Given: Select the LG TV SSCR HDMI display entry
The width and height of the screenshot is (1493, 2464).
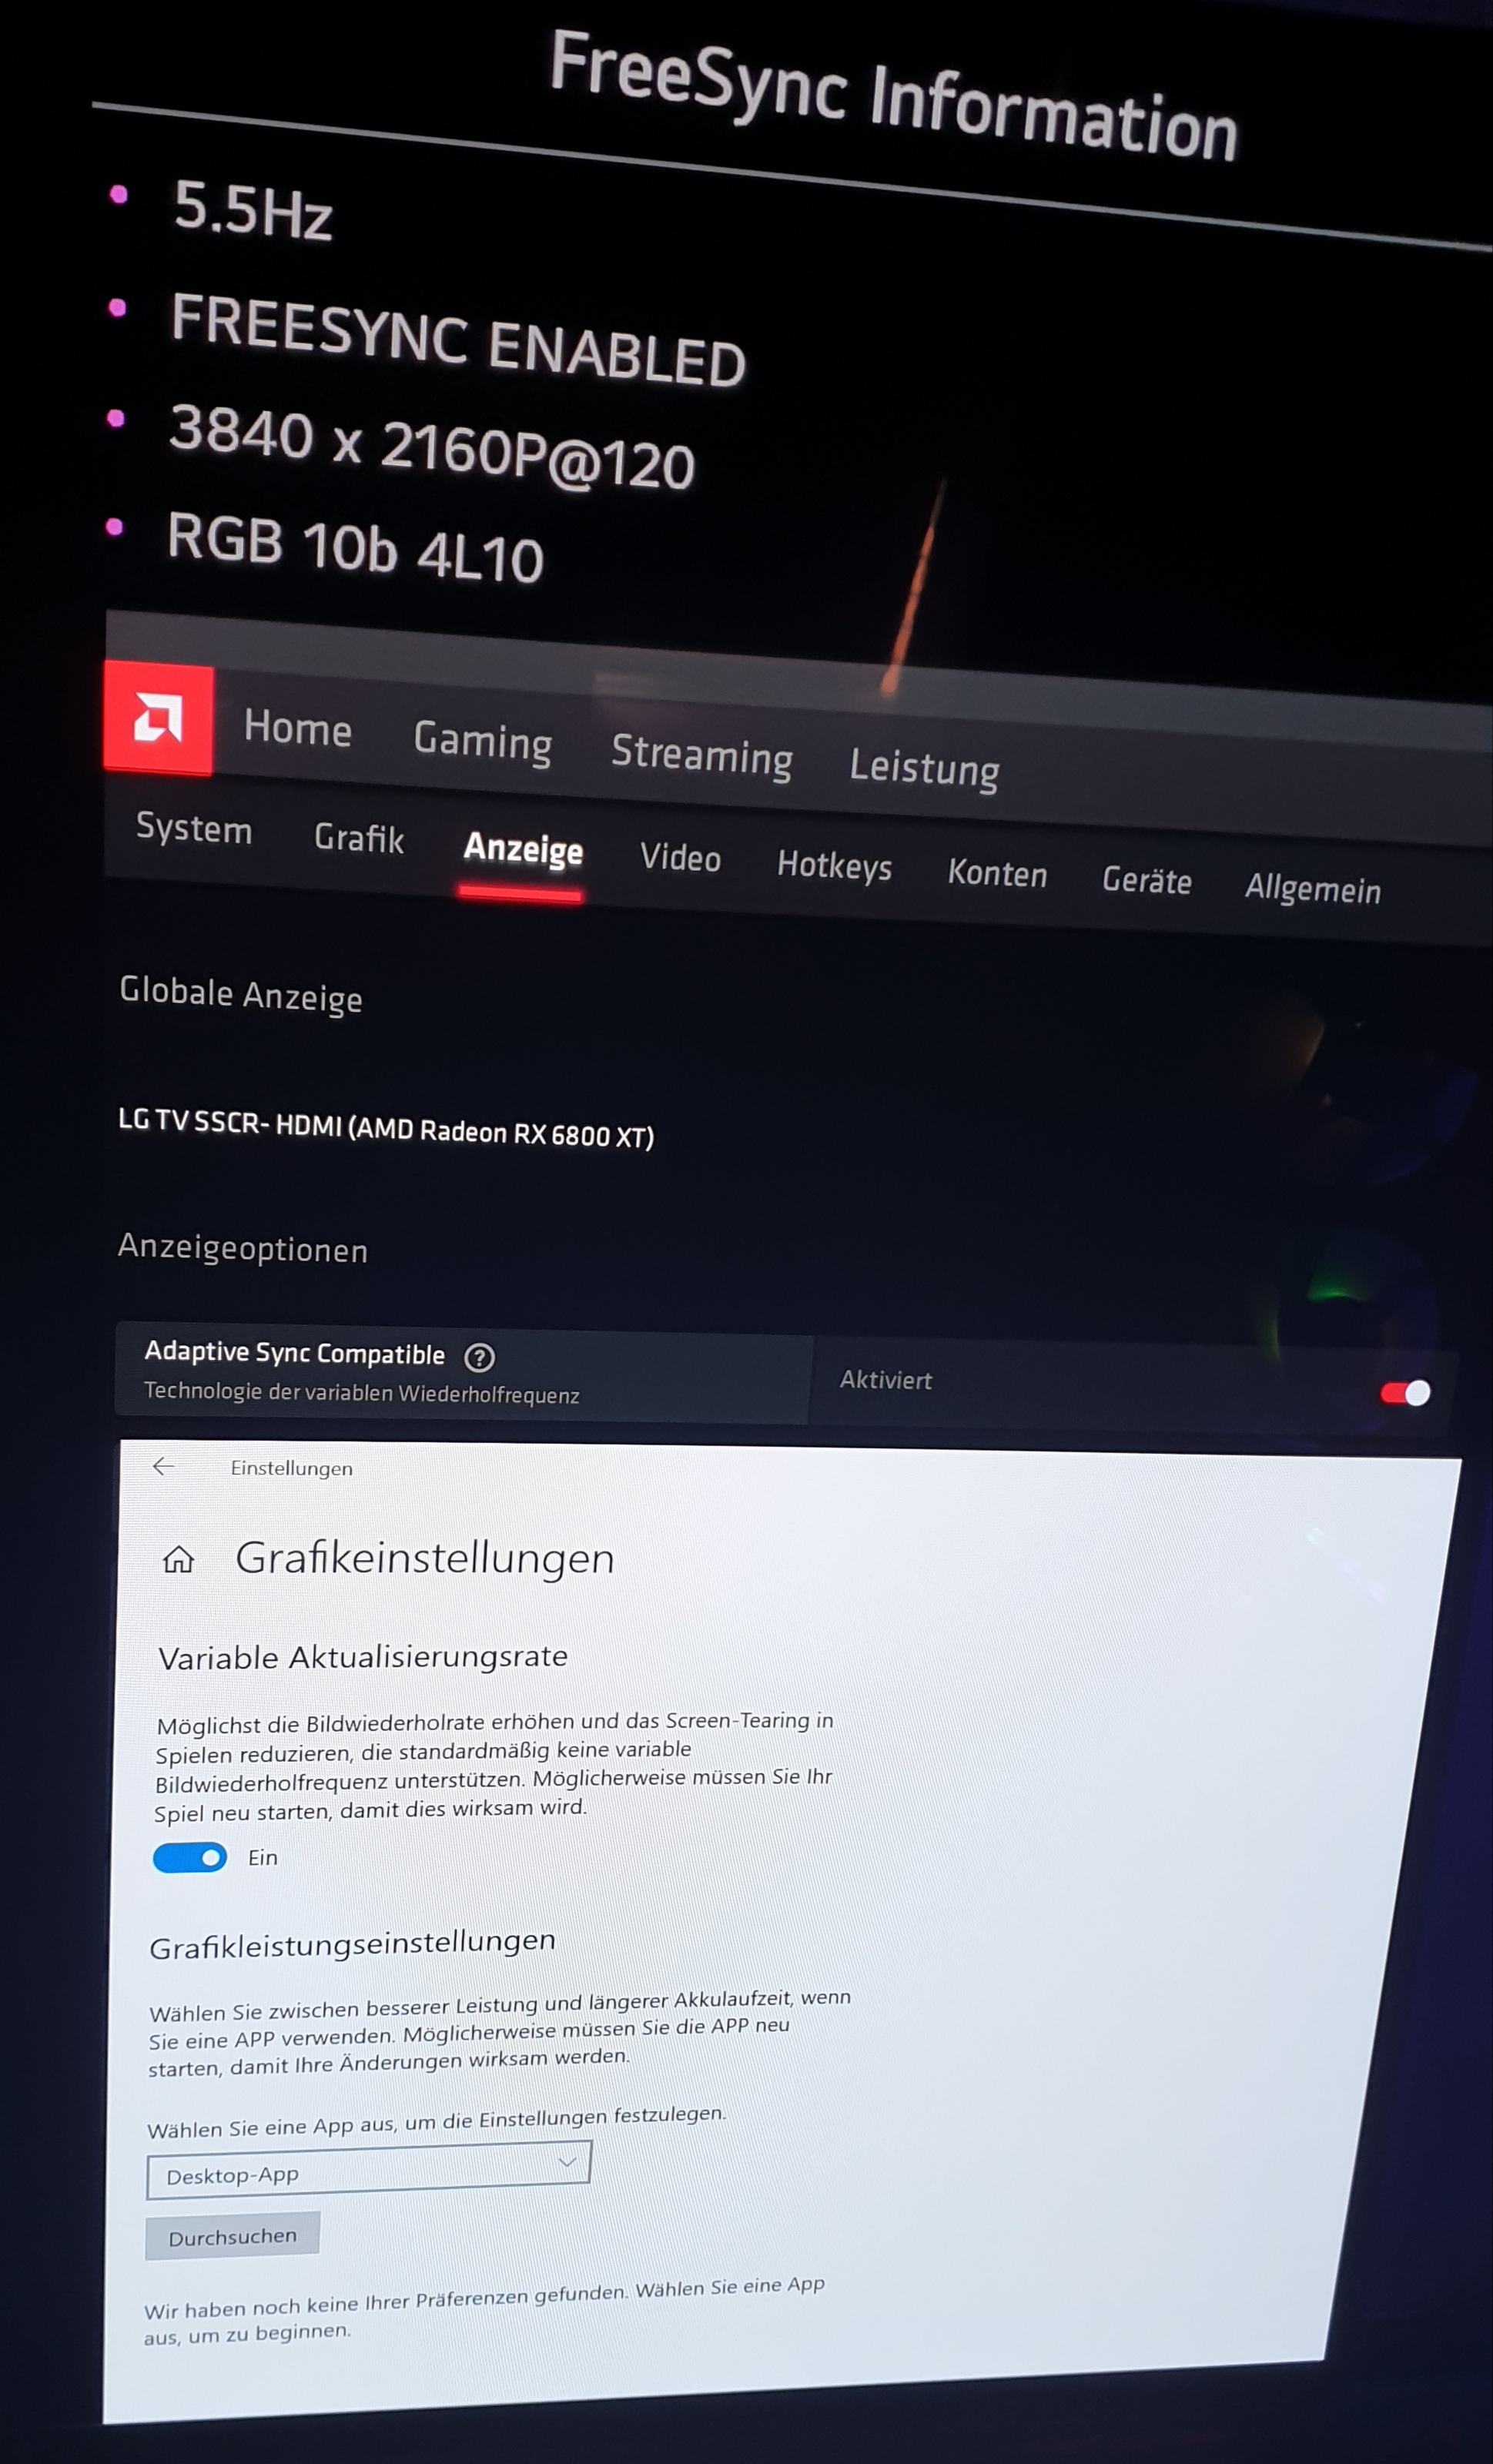Looking at the screenshot, I should 386,1129.
